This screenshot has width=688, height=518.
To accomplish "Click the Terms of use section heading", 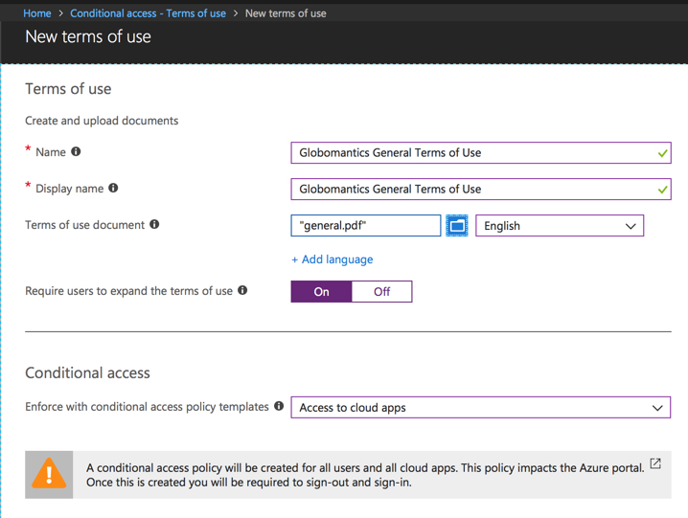I will click(68, 89).
